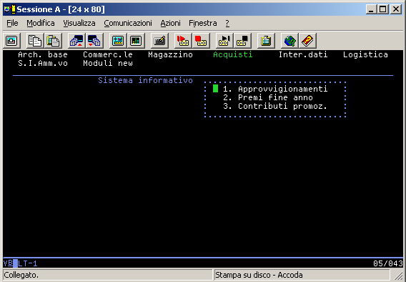Choose 3. Contributi promoz. entry
The height and width of the screenshot is (282, 406).
pyautogui.click(x=275, y=106)
